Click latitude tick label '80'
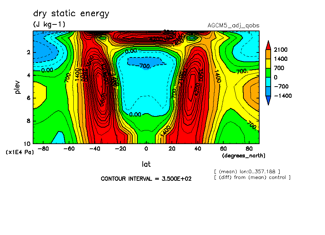The width and height of the screenshot is (325, 235). (249, 149)
